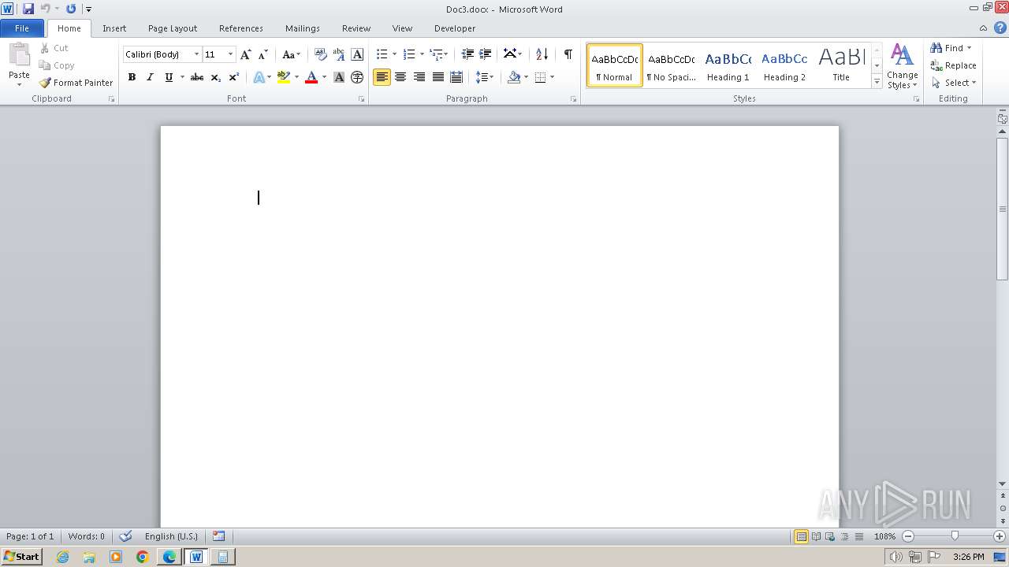Switch to the Developer tab
Image resolution: width=1009 pixels, height=567 pixels.
click(455, 28)
